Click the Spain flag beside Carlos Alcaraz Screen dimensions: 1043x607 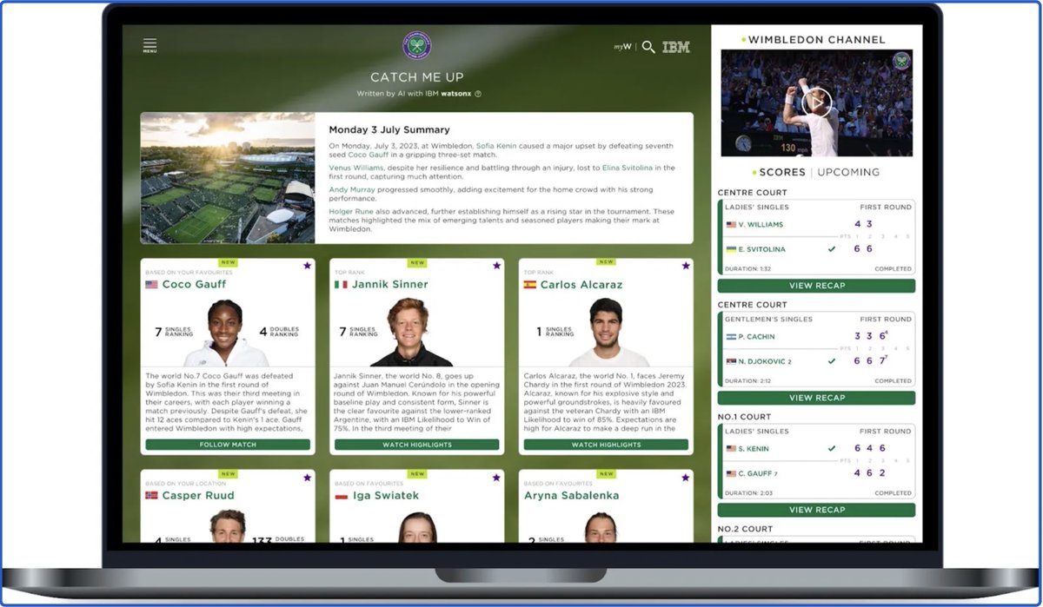529,284
